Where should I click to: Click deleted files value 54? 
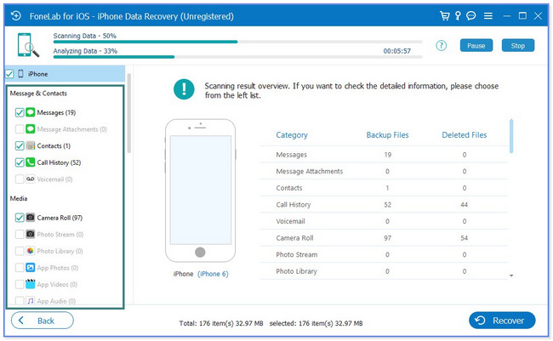[465, 238]
